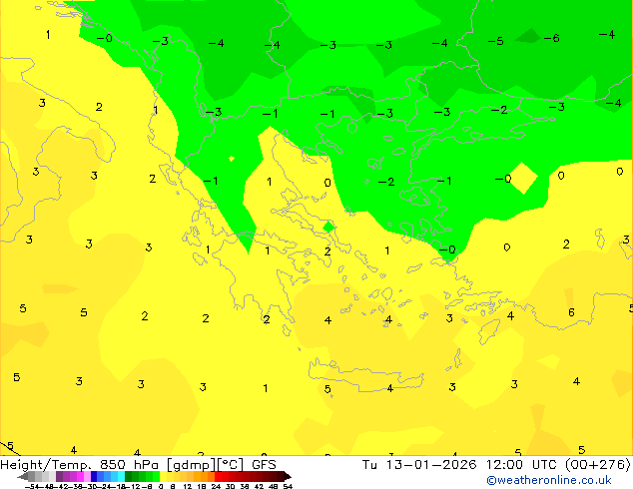The width and height of the screenshot is (633, 489).
Task: Click the "Tu 13-01-2026 12:00 UTC" forecast timestamp
Action: point(461,465)
